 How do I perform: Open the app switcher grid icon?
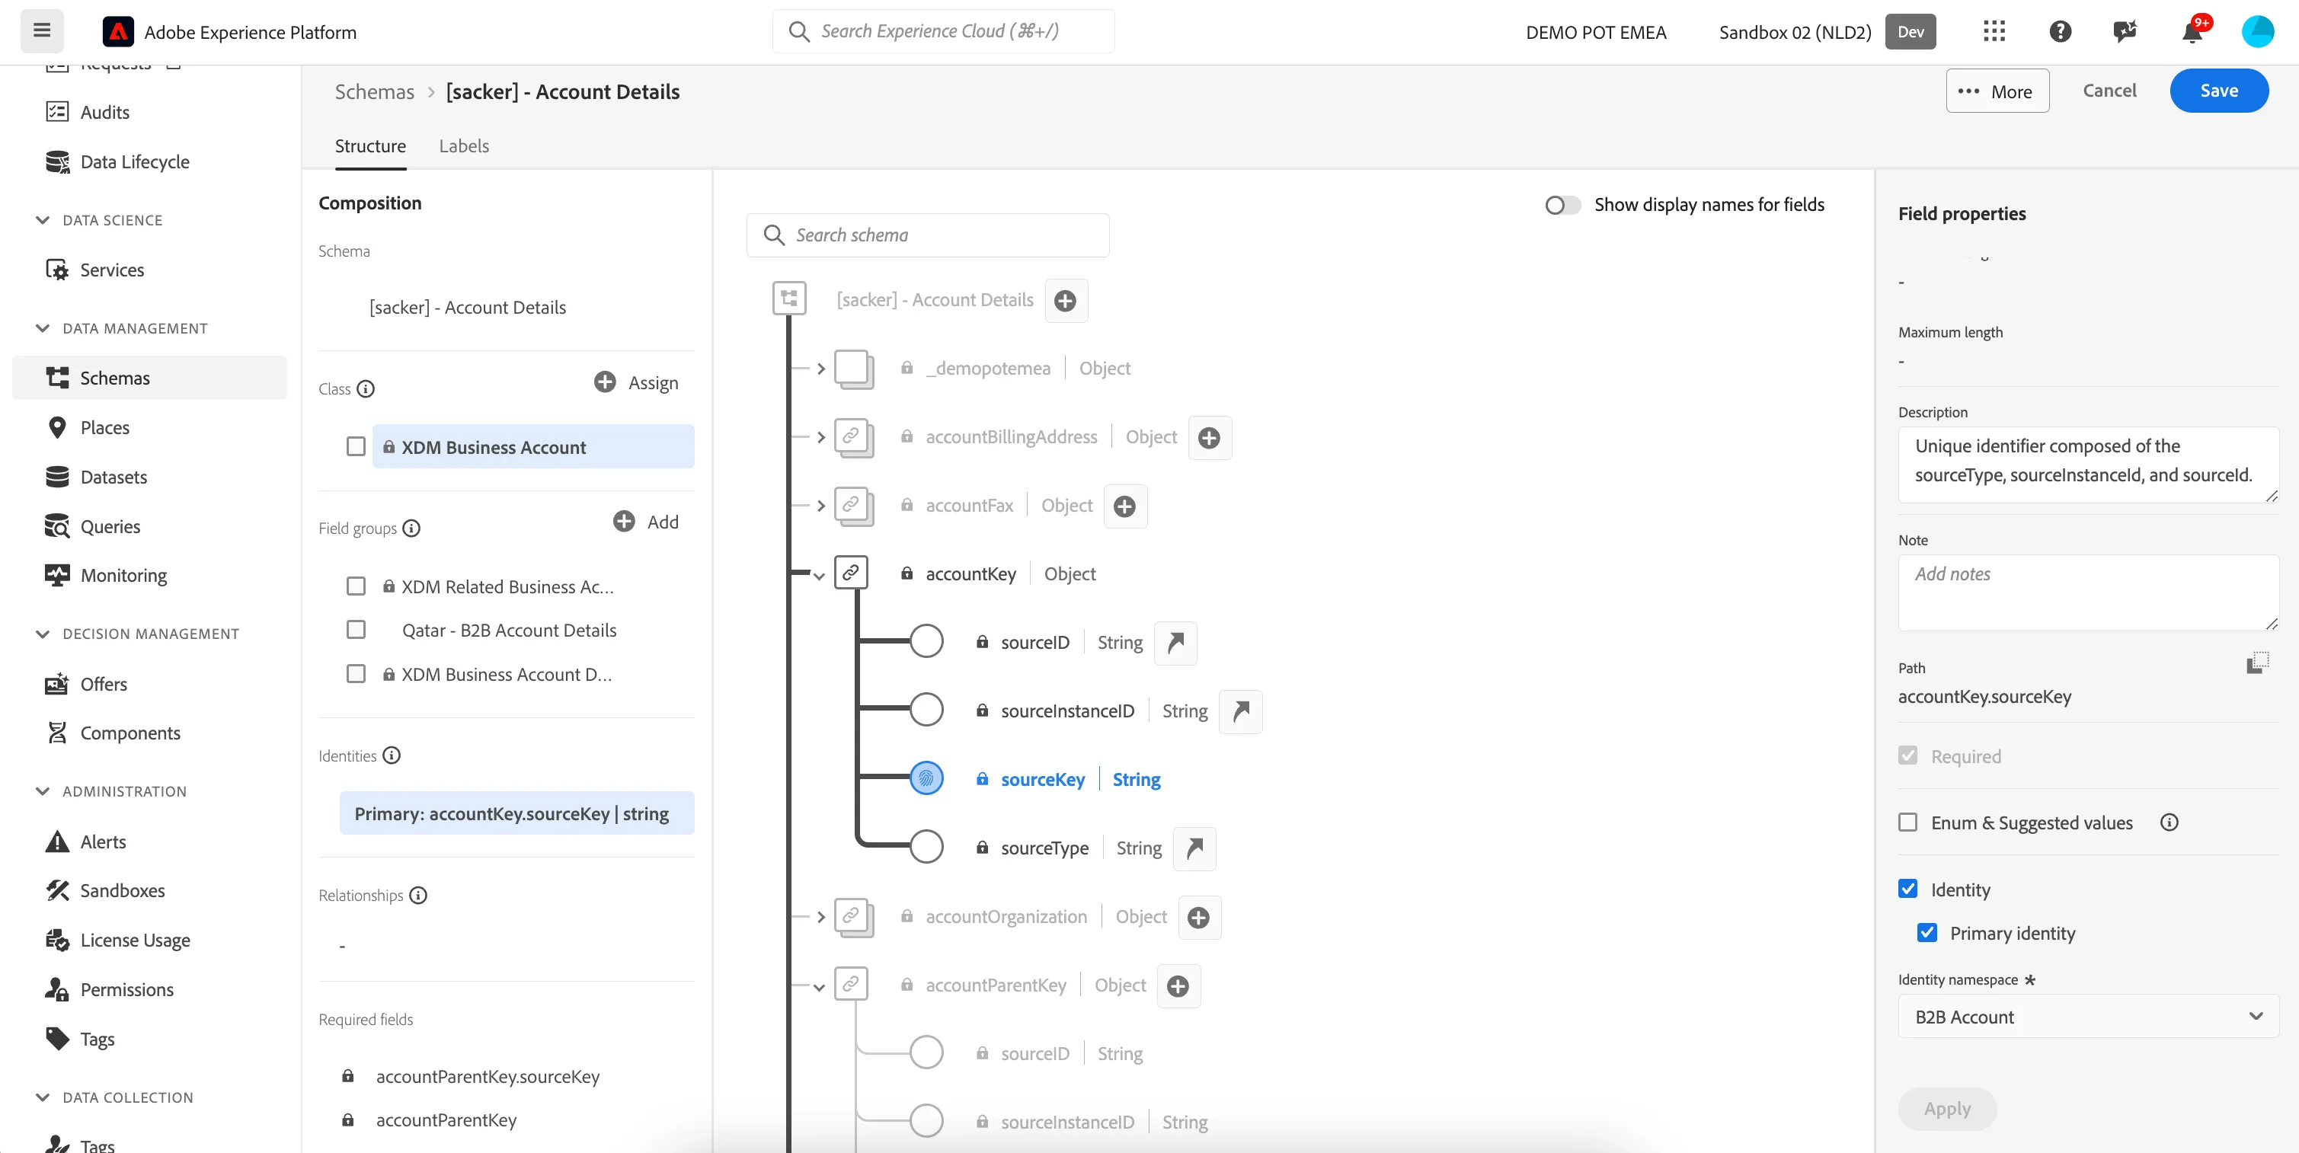(x=1994, y=31)
